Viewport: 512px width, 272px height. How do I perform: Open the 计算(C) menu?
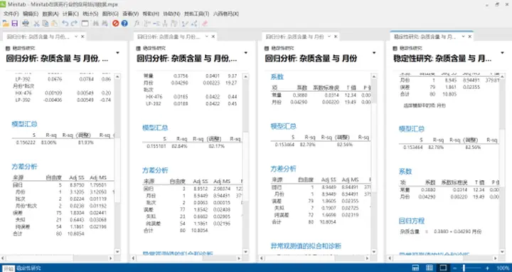[70, 14]
